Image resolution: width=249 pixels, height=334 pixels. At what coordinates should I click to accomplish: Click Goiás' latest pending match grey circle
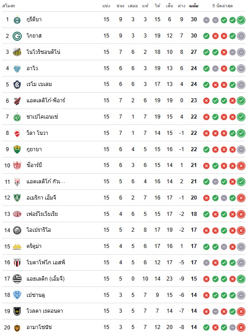click(x=241, y=36)
